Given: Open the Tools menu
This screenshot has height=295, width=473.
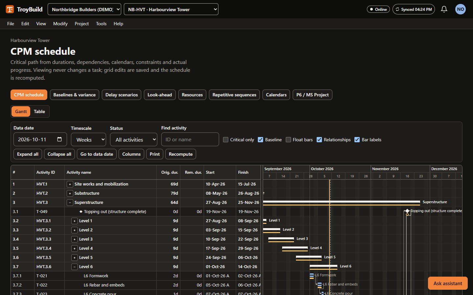Looking at the screenshot, I should pos(101,24).
